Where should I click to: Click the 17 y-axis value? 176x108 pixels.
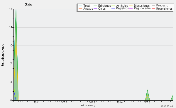11,9
